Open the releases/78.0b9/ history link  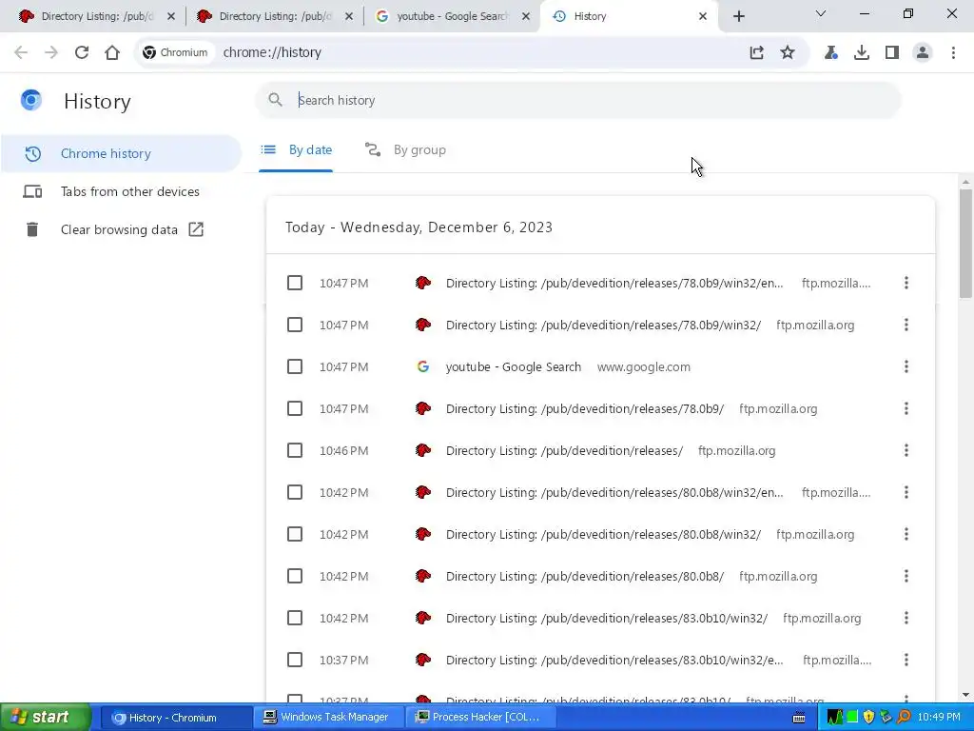(585, 408)
